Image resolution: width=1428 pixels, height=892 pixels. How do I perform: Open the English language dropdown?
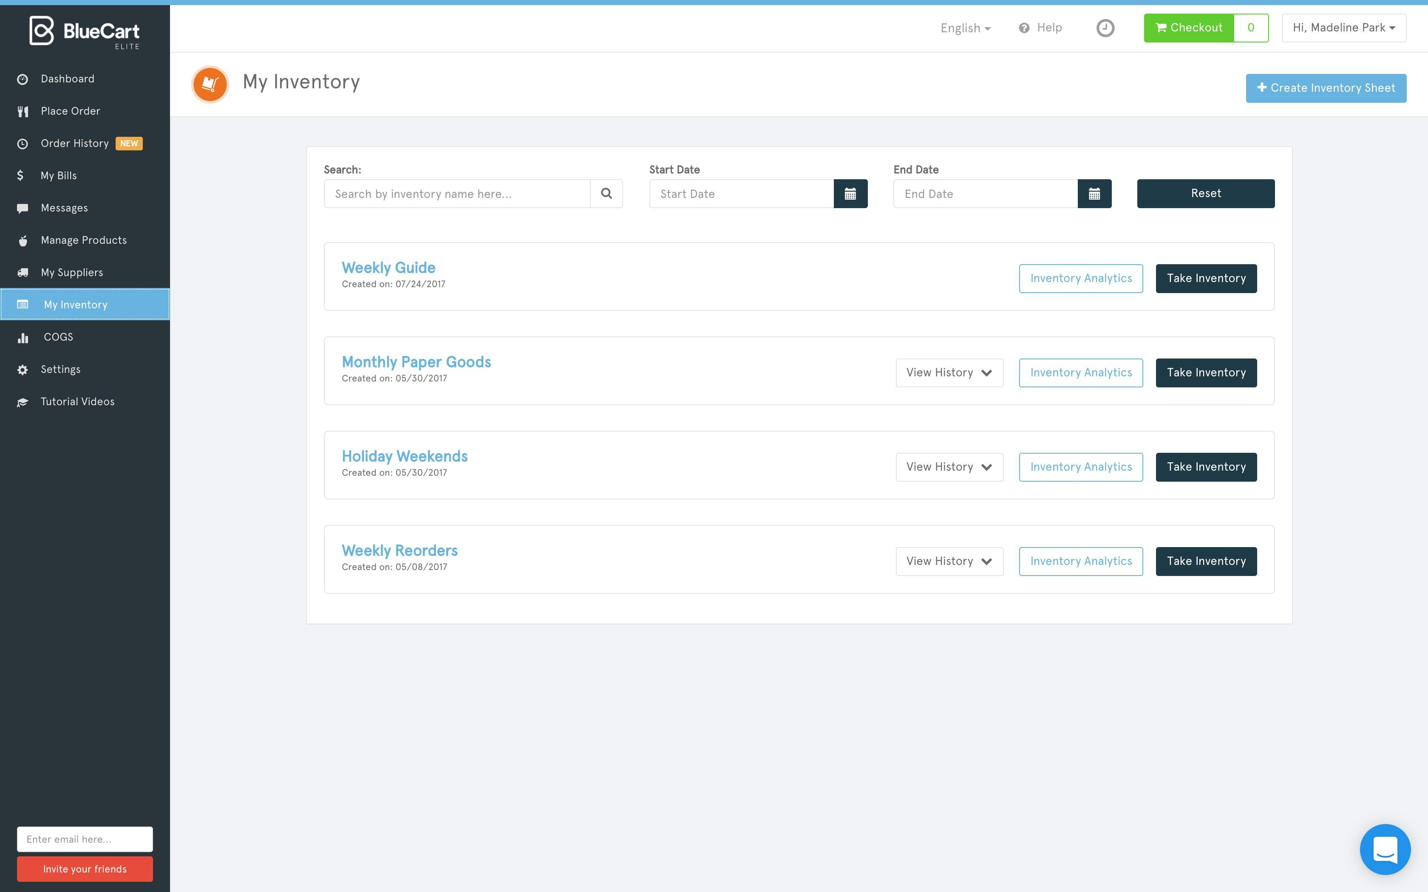(x=964, y=28)
